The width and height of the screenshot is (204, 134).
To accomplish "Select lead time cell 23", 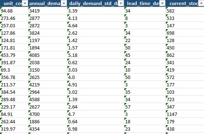I will click(x=145, y=129).
